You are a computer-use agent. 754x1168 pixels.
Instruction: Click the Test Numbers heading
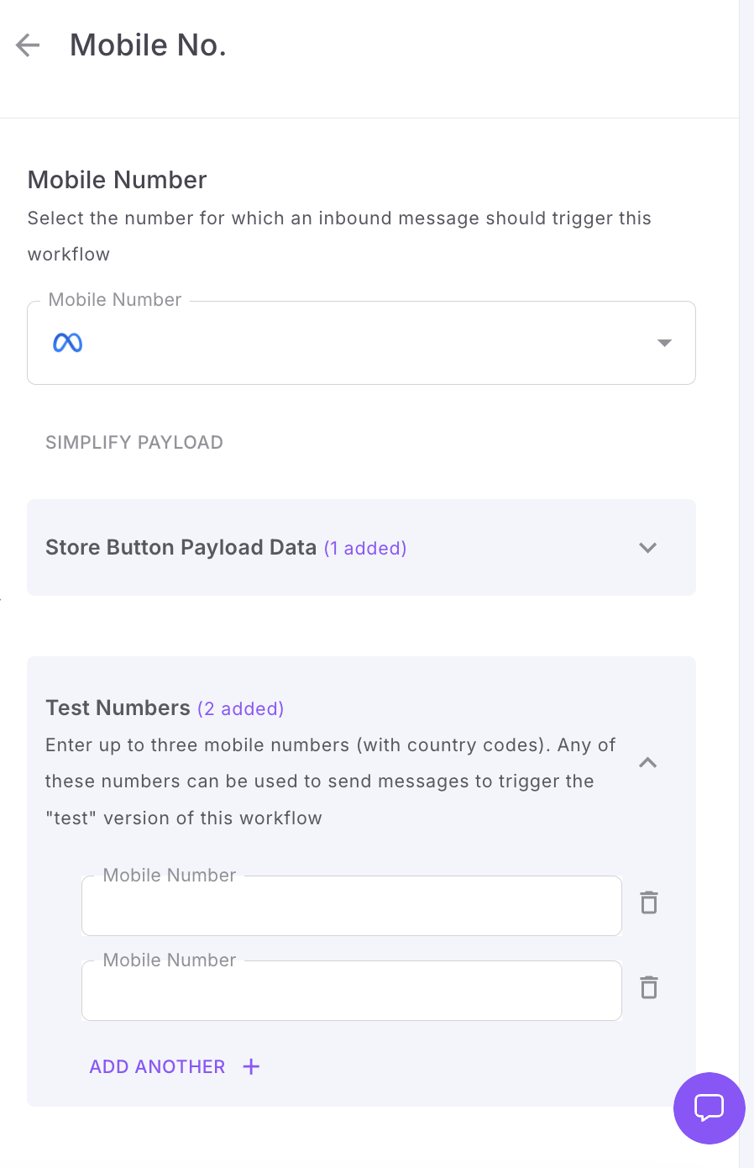pyautogui.click(x=118, y=708)
